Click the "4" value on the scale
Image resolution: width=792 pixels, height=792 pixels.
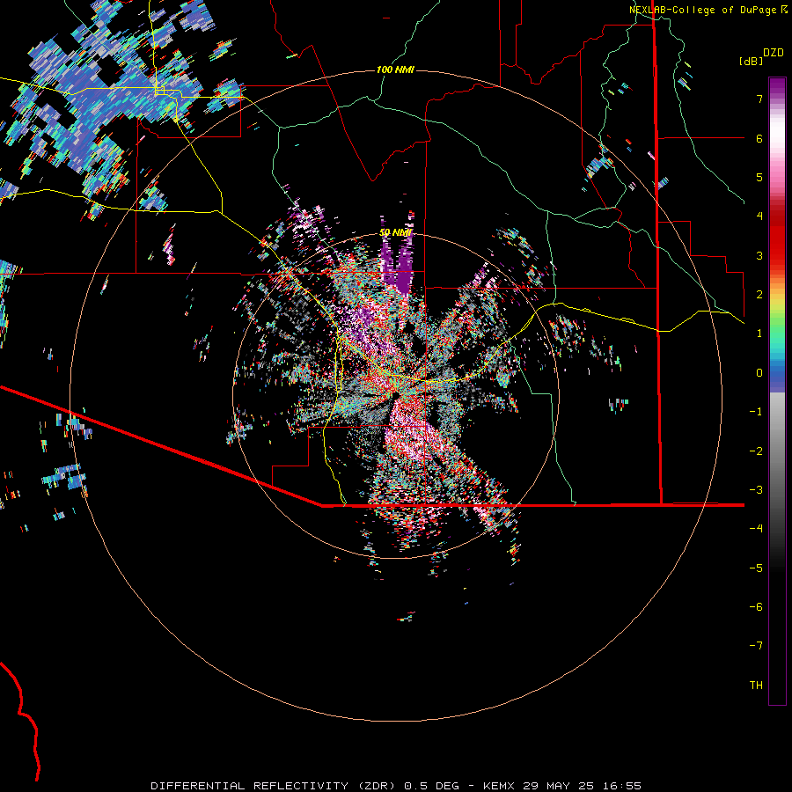759,216
